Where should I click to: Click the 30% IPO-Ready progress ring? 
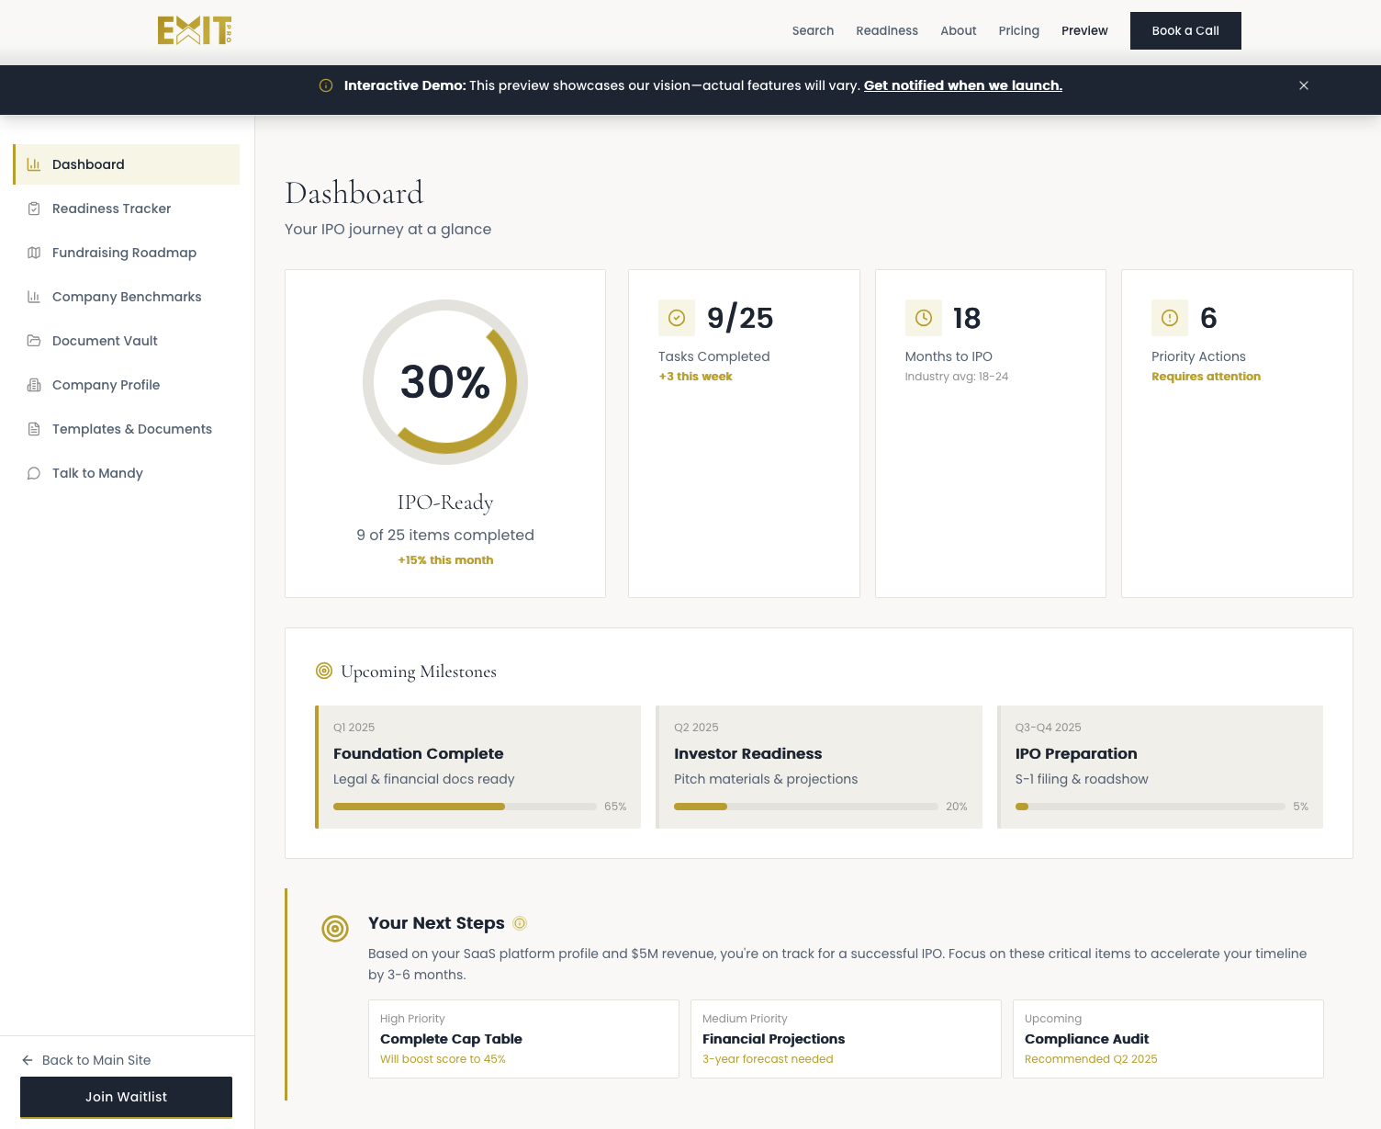pyautogui.click(x=445, y=382)
